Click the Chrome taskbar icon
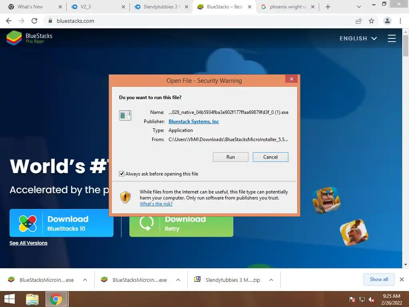This screenshot has width=409, height=307. click(56, 299)
